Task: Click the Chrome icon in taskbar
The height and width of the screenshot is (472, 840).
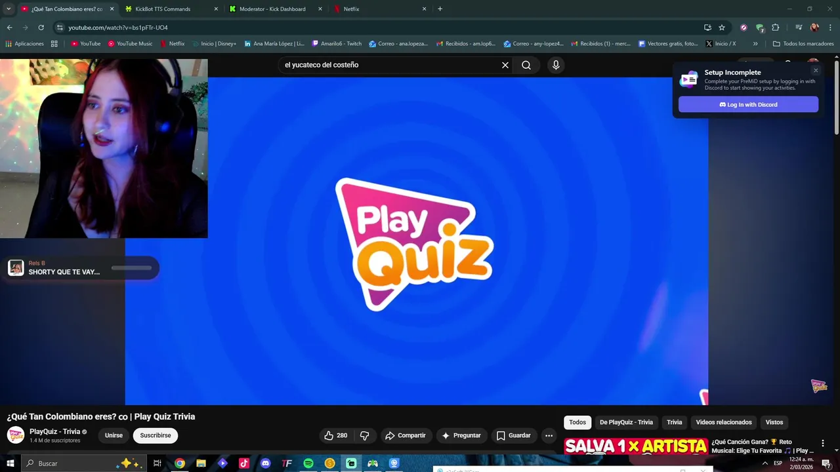Action: 179,463
